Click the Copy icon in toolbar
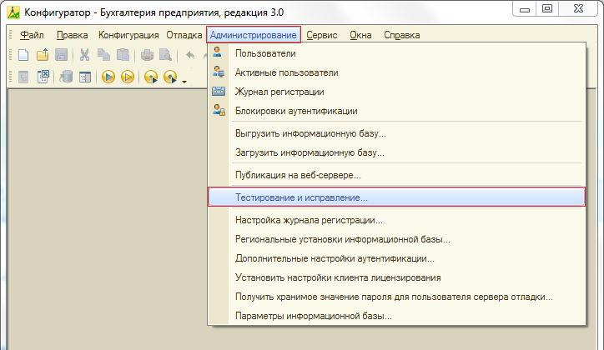The width and height of the screenshot is (604, 350). tap(103, 55)
